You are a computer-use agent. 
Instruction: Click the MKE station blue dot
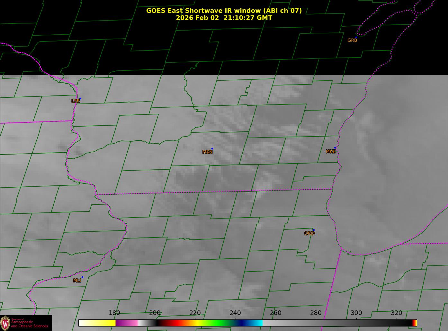(x=335, y=148)
